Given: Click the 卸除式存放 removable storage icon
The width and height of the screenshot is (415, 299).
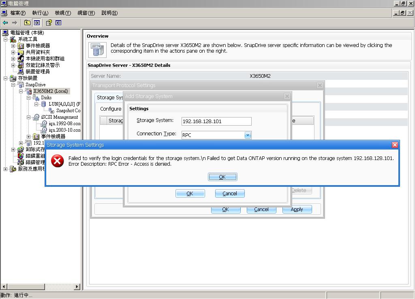Looking at the screenshot, I should [x=21, y=149].
